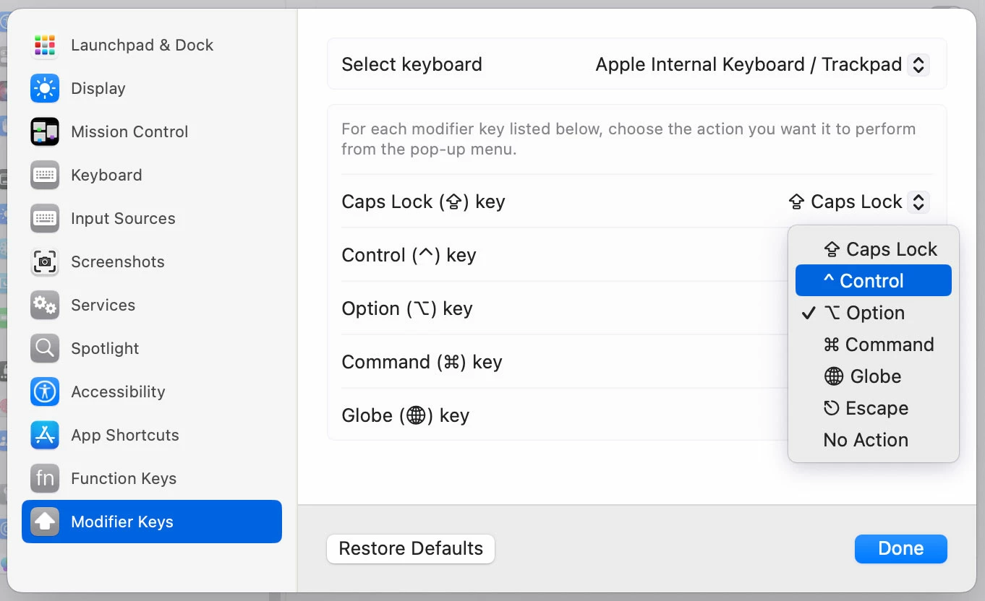
Task: Click the Function Keys fn icon
Action: click(x=45, y=479)
